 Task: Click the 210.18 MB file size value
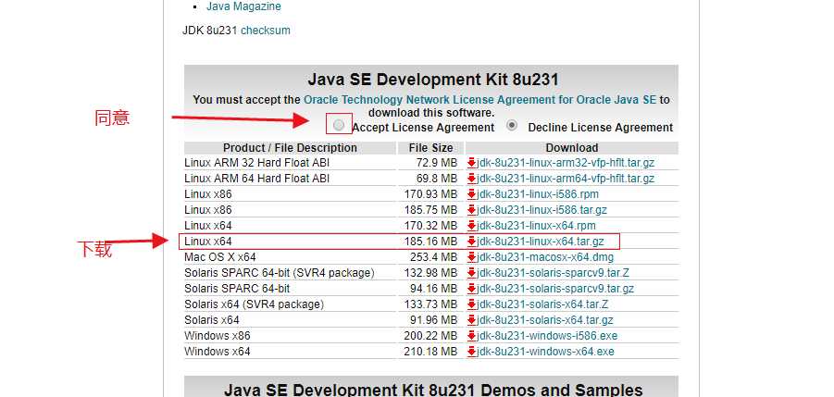pyautogui.click(x=430, y=352)
